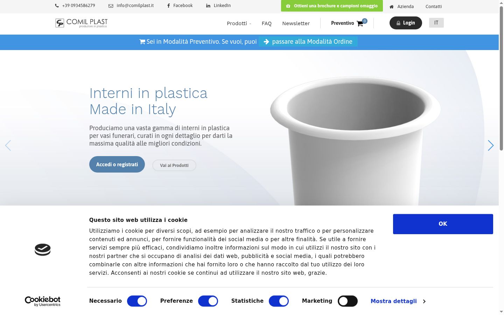Click the padlock icon on Login button
Screen dimensions: 504x315
pos(398,23)
